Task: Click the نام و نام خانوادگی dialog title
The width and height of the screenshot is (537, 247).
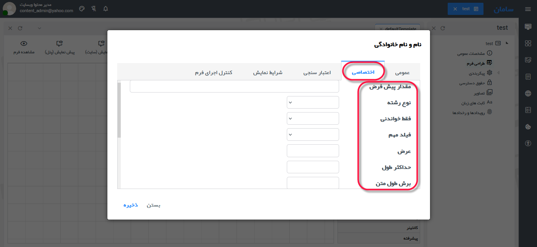Action: point(398,45)
